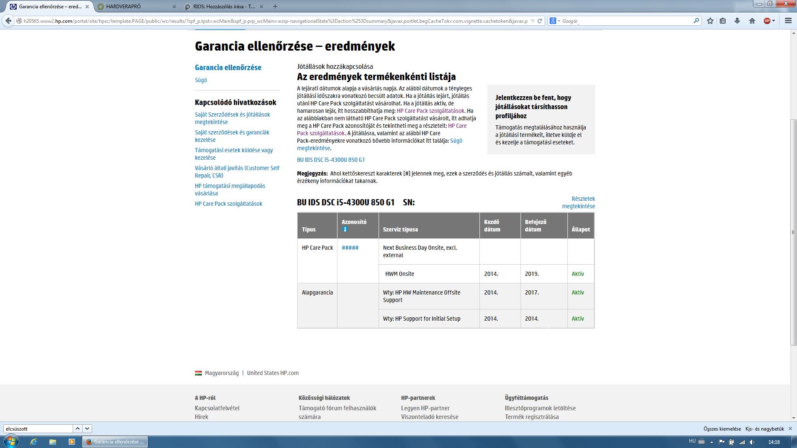Click the magnifier icon in the Google search box
This screenshot has width=797, height=448.
(x=696, y=21)
